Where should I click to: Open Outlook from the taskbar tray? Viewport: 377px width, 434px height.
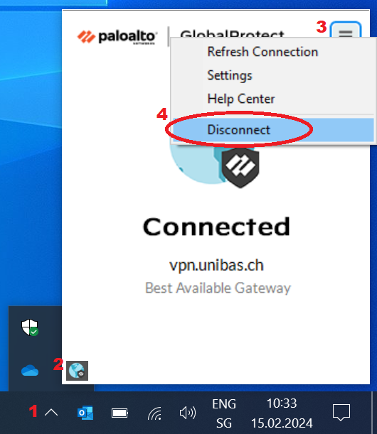tap(85, 413)
